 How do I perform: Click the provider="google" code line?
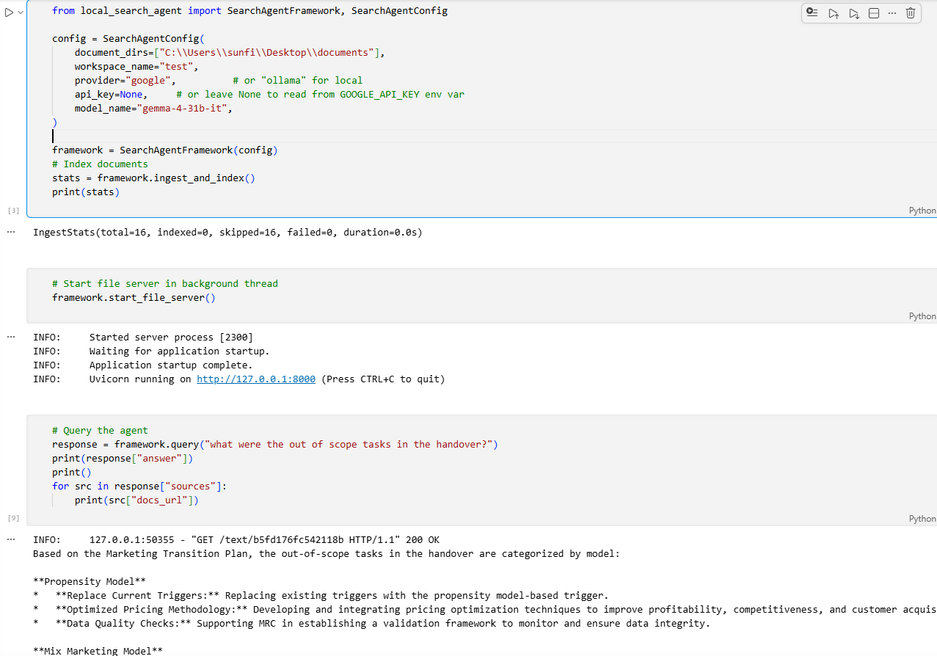pyautogui.click(x=125, y=80)
